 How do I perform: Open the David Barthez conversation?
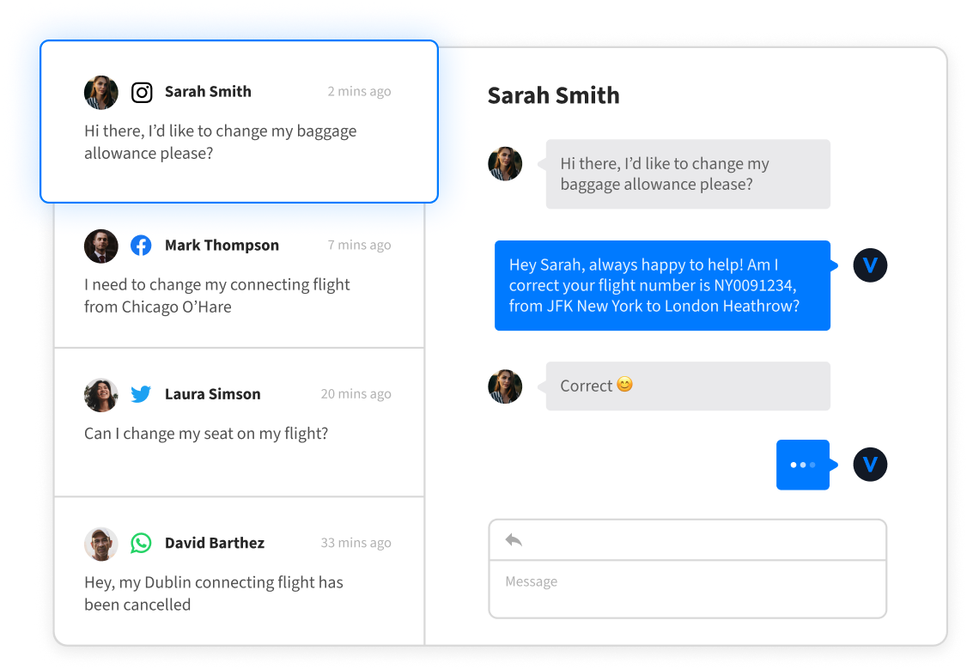click(x=239, y=571)
